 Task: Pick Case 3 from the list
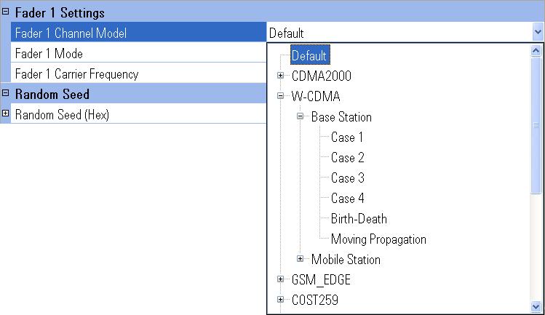point(347,178)
